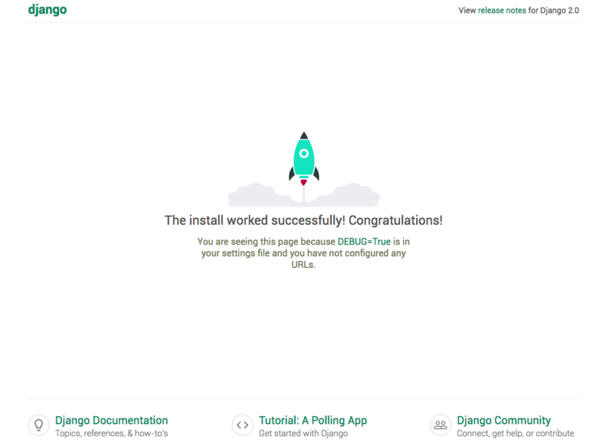Visit the Django Community link
This screenshot has width=605, height=442.
pyautogui.click(x=504, y=420)
